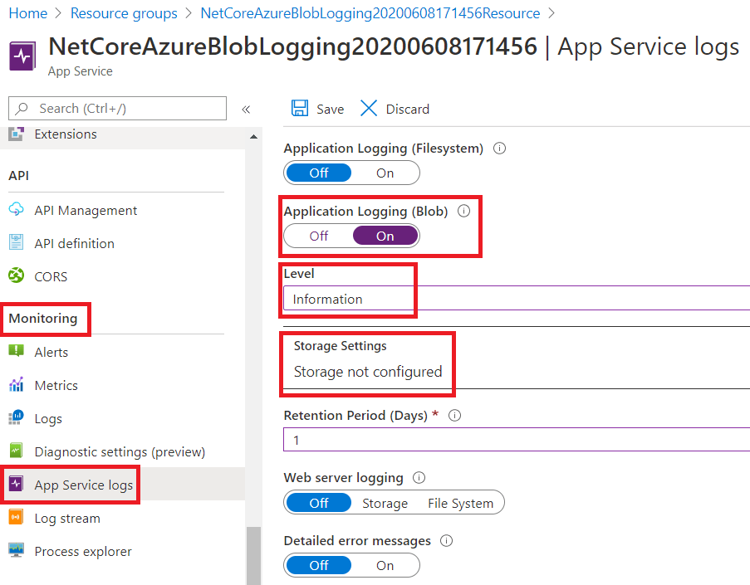Turn off Application Logging (Blob)
This screenshot has width=750, height=585.
pos(319,236)
